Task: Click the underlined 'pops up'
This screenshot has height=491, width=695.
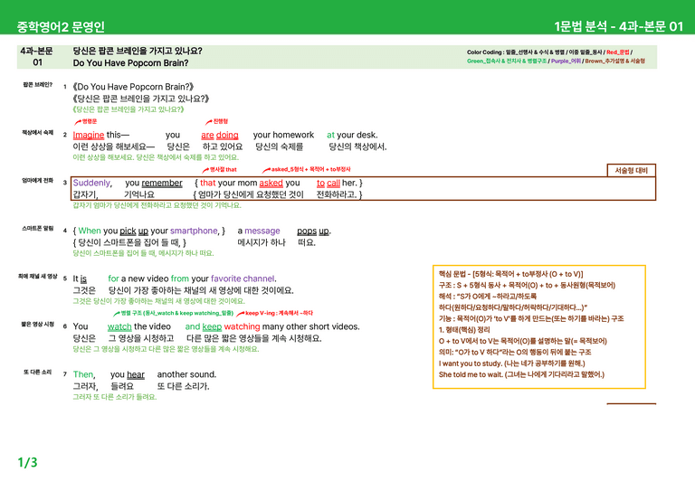Action: pos(313,231)
